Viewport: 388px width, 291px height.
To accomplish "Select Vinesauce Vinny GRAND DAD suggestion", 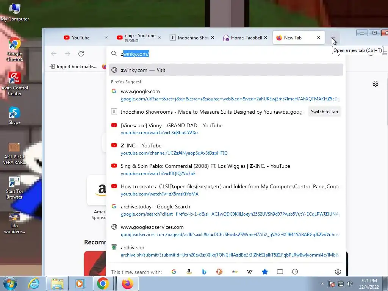I will click(226, 129).
